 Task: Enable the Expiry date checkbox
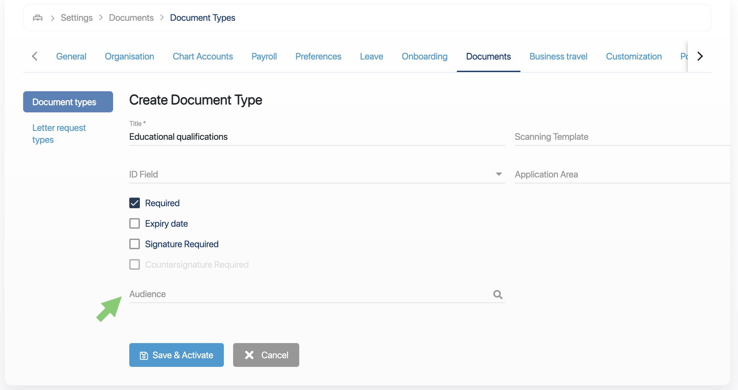pos(135,223)
